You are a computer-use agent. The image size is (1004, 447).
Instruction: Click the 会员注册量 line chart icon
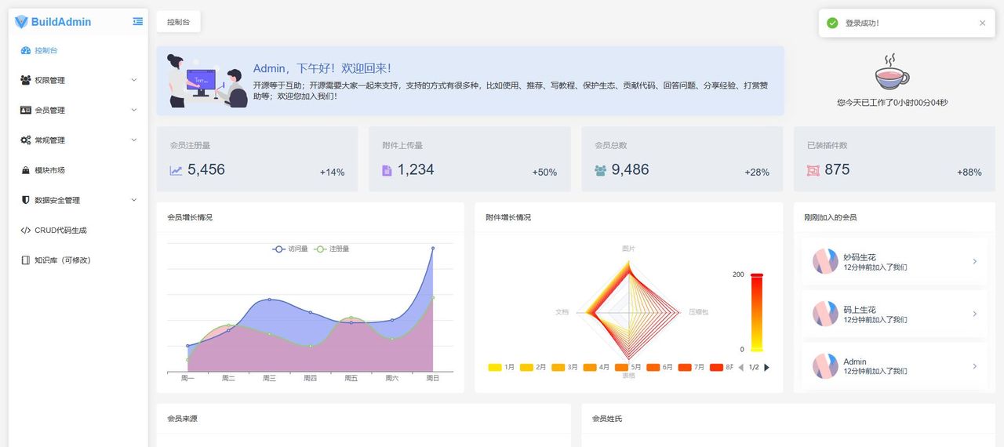(176, 170)
